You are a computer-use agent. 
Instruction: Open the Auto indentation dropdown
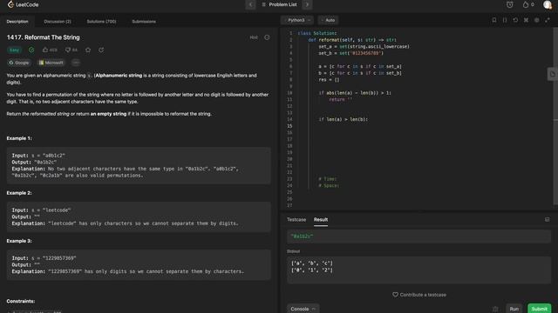click(x=328, y=20)
